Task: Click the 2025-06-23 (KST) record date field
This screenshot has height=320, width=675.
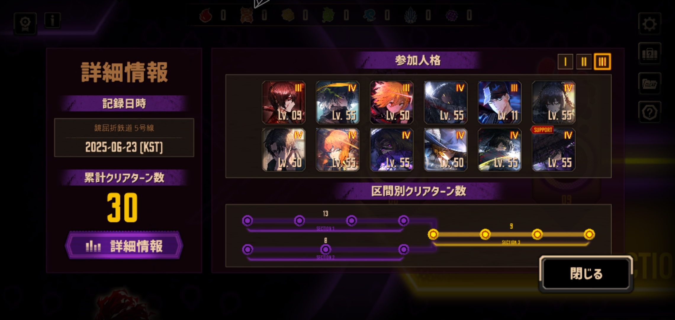Action: point(124,147)
